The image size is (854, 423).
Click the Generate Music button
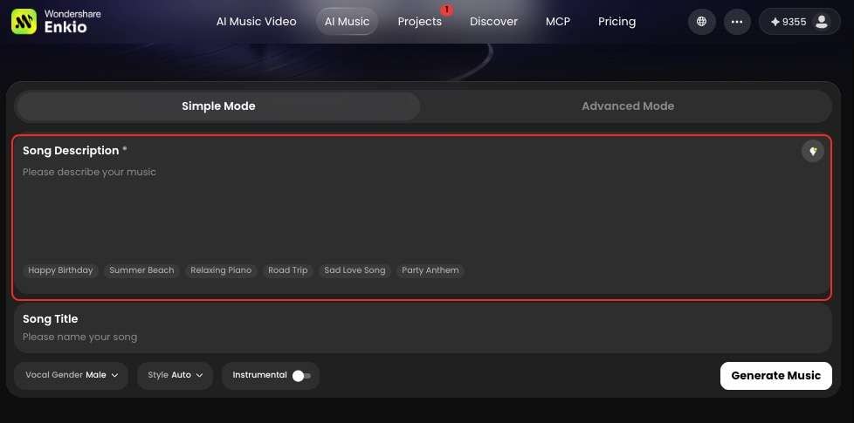pyautogui.click(x=776, y=376)
